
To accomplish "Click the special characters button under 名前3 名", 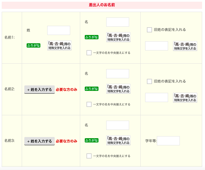I will 118,140.
